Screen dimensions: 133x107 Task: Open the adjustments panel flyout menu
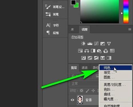point(130,29)
